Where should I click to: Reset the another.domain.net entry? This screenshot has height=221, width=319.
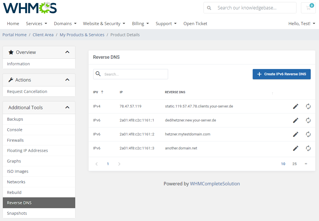click(308, 148)
